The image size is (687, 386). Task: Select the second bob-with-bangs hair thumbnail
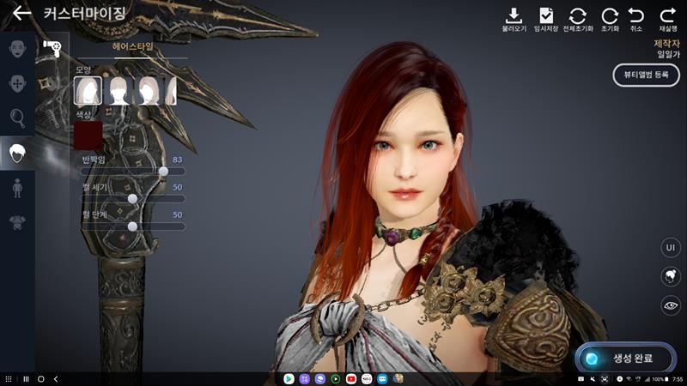tap(119, 91)
